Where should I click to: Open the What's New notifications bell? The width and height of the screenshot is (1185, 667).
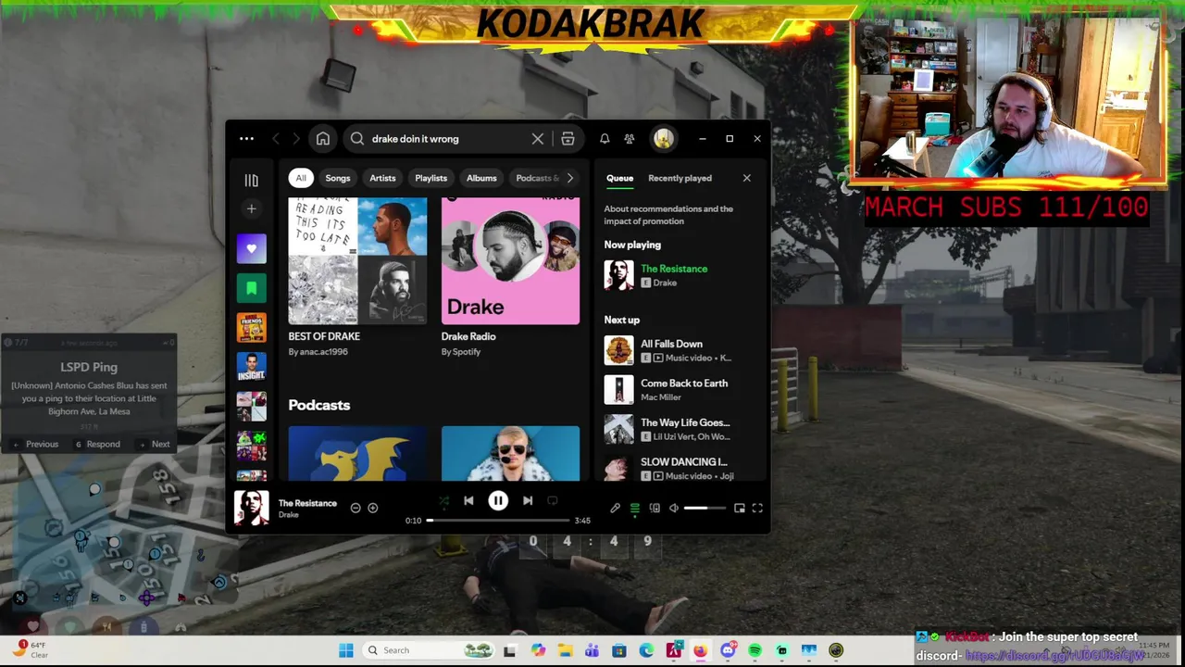pyautogui.click(x=605, y=139)
